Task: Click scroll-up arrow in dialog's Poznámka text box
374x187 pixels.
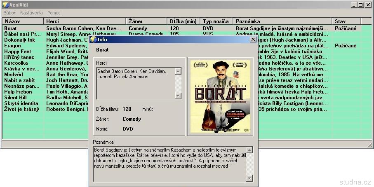Action: 249,150
